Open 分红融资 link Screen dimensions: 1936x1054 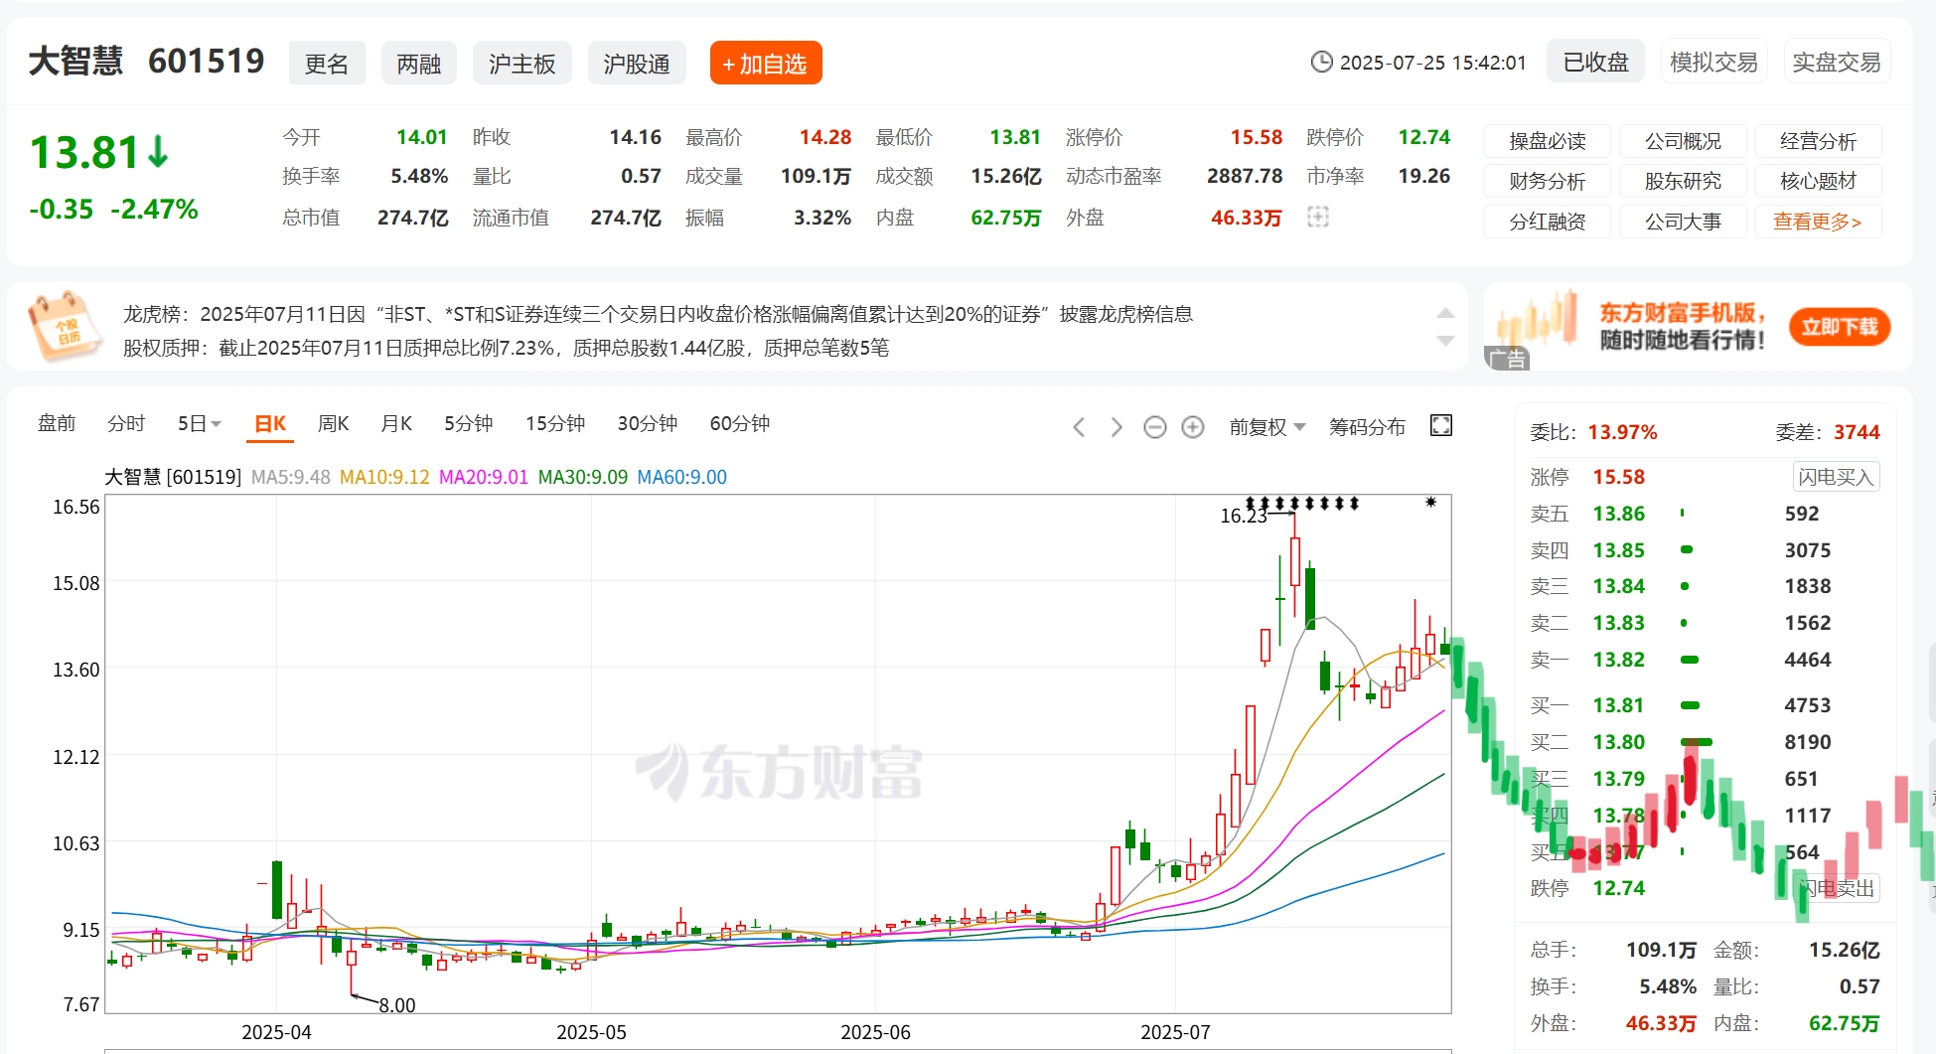[x=1548, y=222]
